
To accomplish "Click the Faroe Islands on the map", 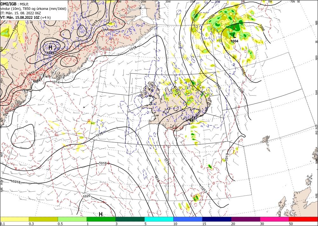I will point(266,141).
